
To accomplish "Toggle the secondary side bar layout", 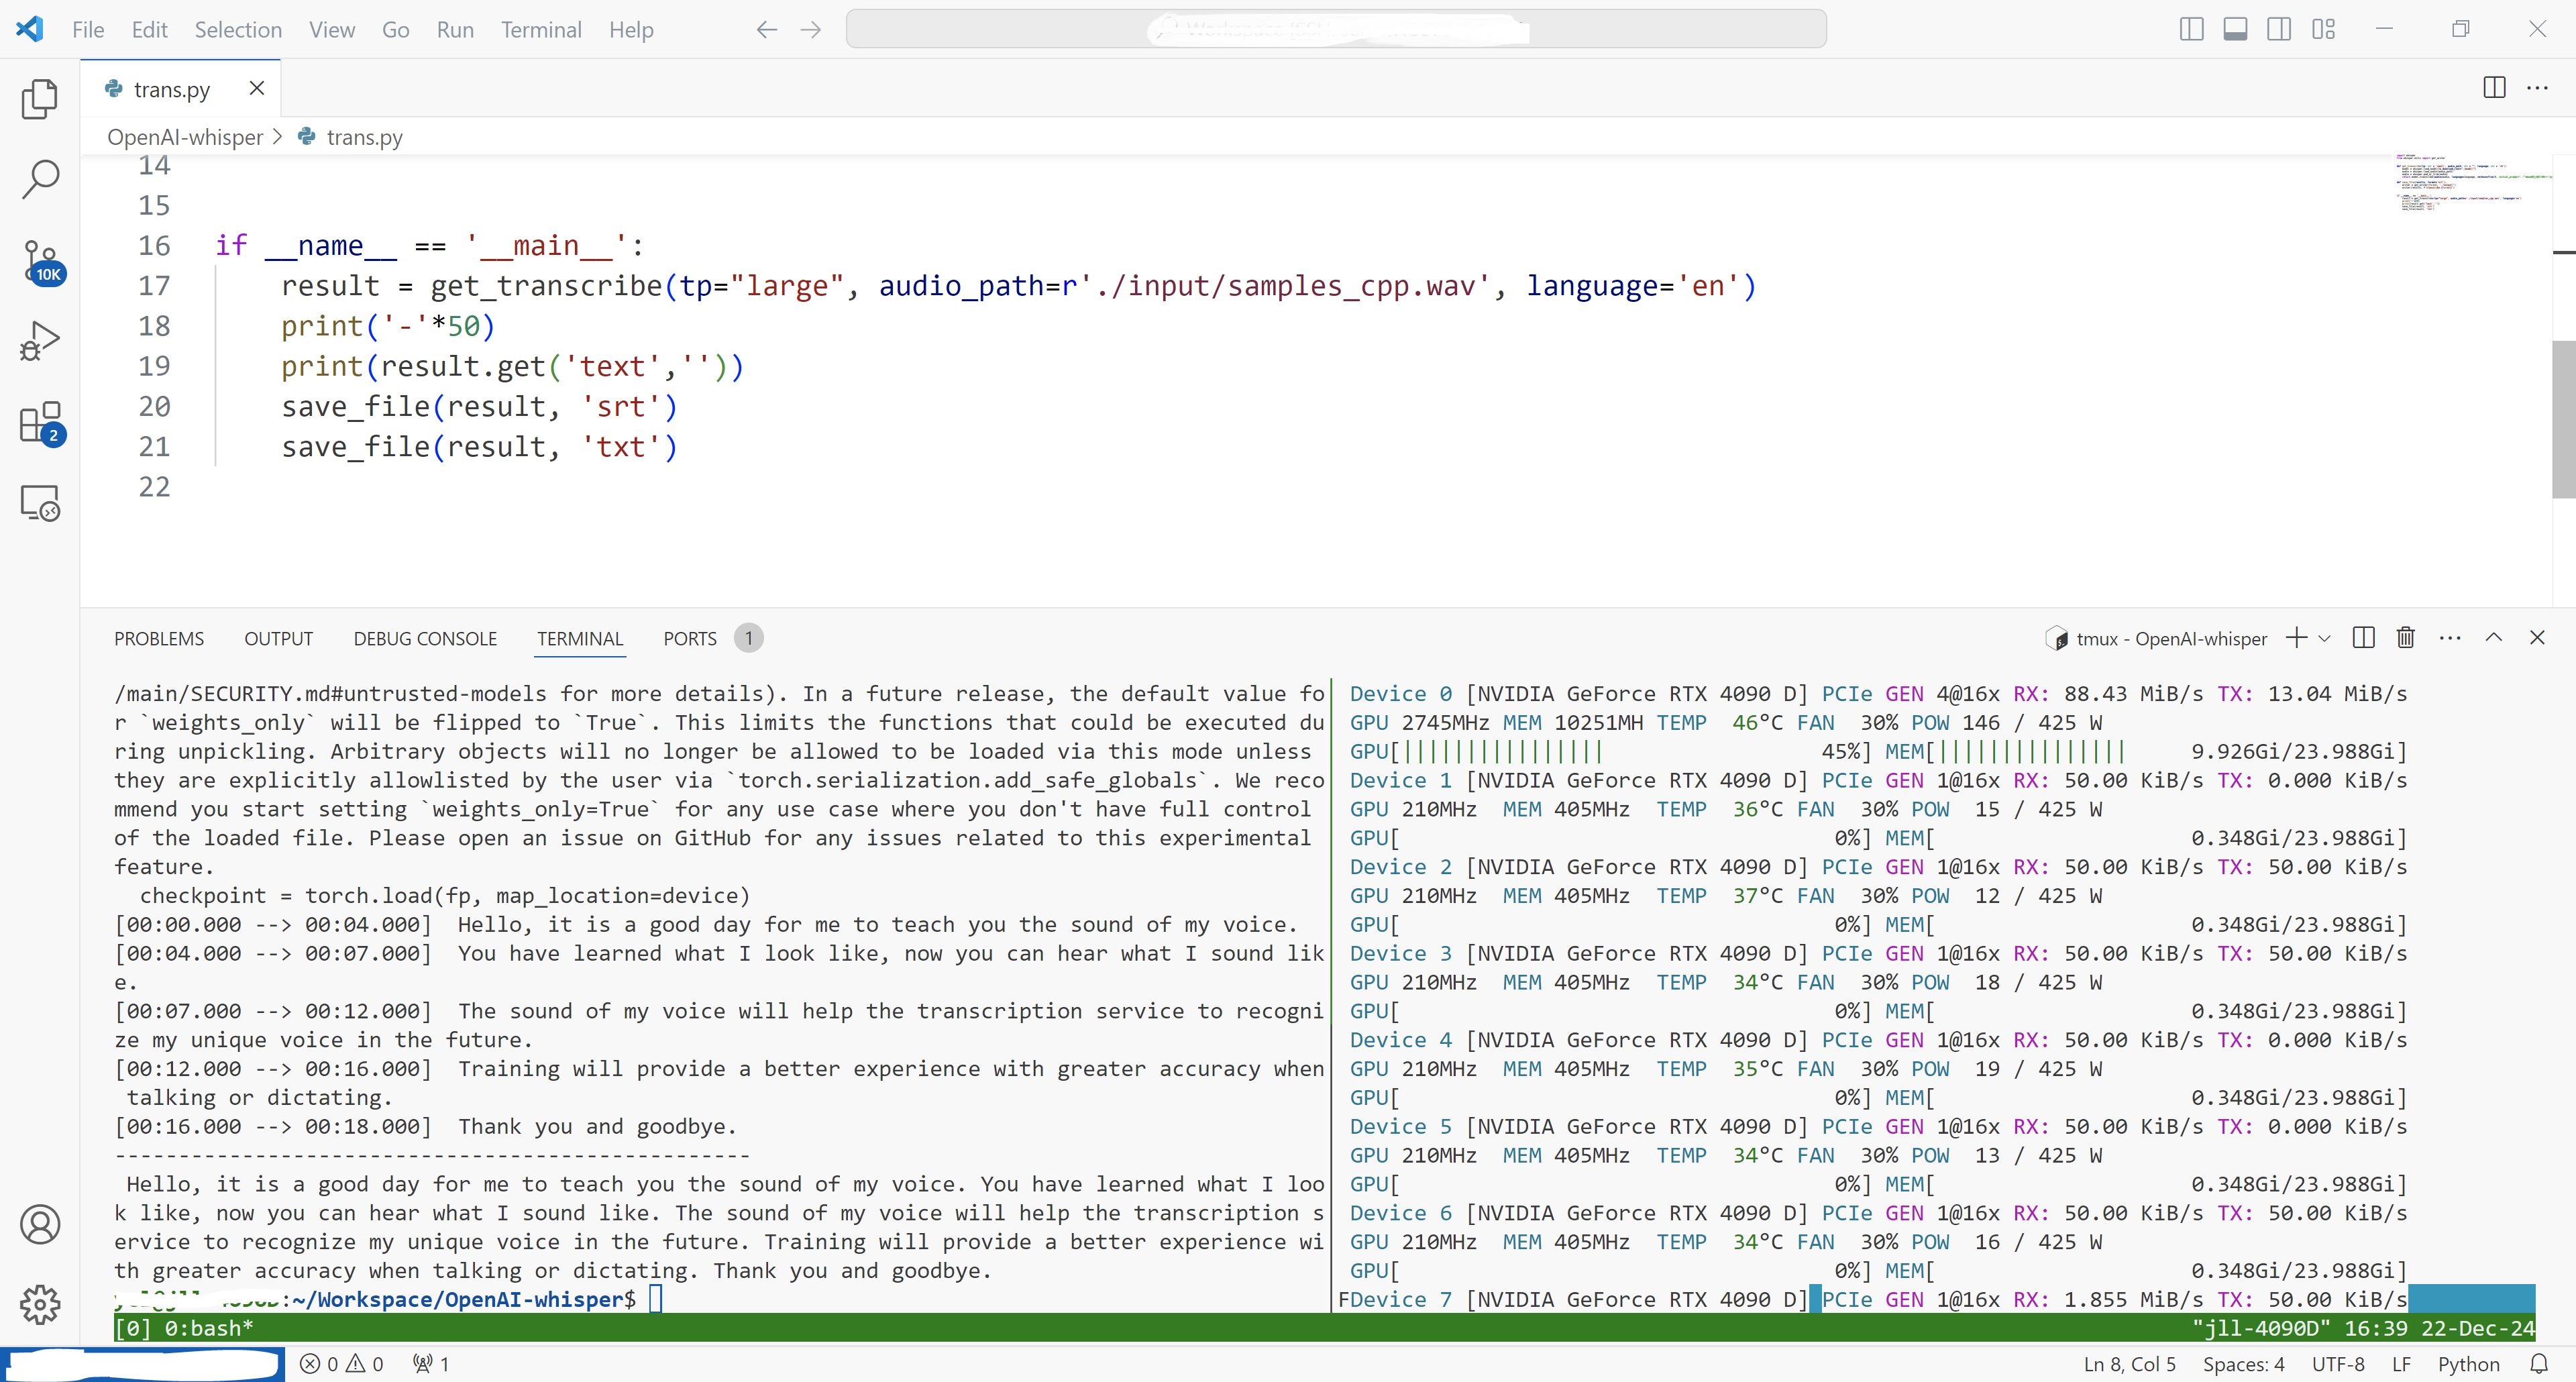I will [x=2279, y=30].
